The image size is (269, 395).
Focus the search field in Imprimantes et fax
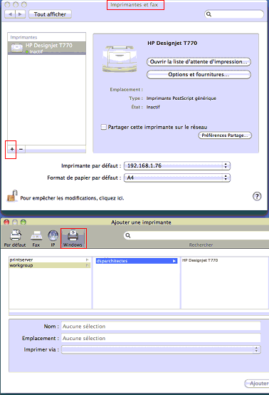coord(234,14)
